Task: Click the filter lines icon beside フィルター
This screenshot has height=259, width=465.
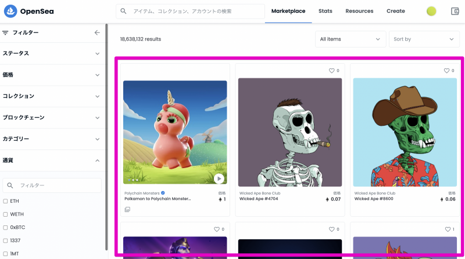Action: [5, 32]
